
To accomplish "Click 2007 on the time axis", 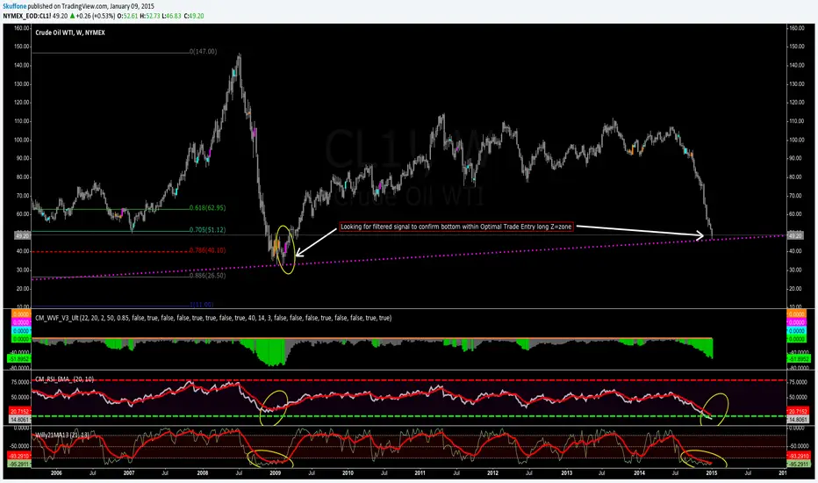I will 129,473.
